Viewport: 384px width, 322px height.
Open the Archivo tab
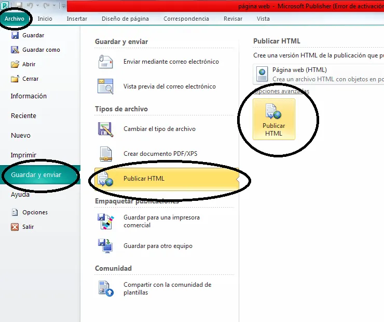point(15,19)
